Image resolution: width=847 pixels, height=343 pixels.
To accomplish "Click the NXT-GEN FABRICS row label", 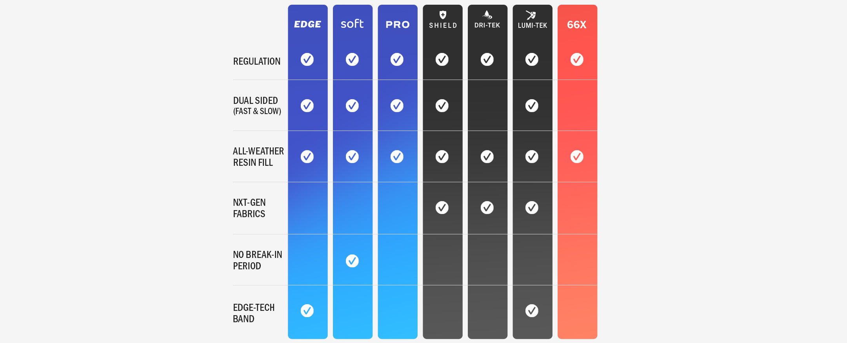I will 249,208.
